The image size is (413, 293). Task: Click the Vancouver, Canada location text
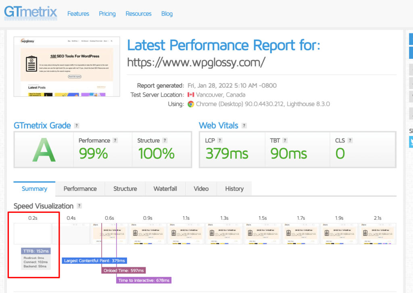tap(221, 95)
